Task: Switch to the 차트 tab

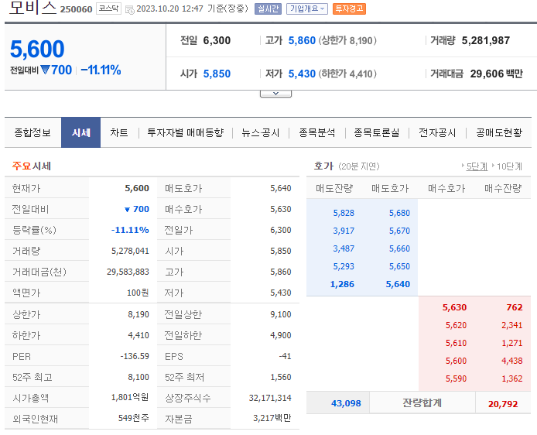Action: click(x=119, y=132)
